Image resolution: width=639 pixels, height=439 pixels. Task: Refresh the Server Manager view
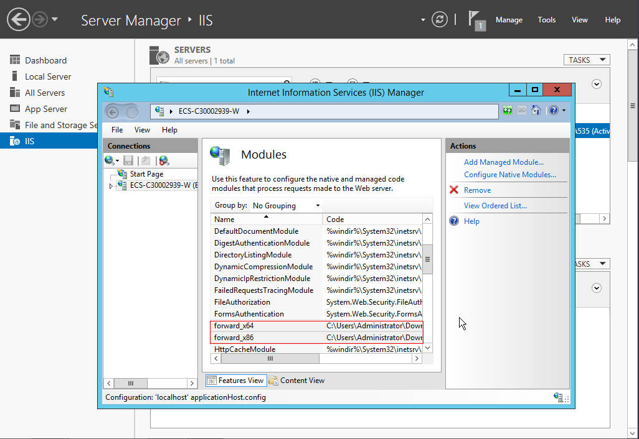(439, 19)
